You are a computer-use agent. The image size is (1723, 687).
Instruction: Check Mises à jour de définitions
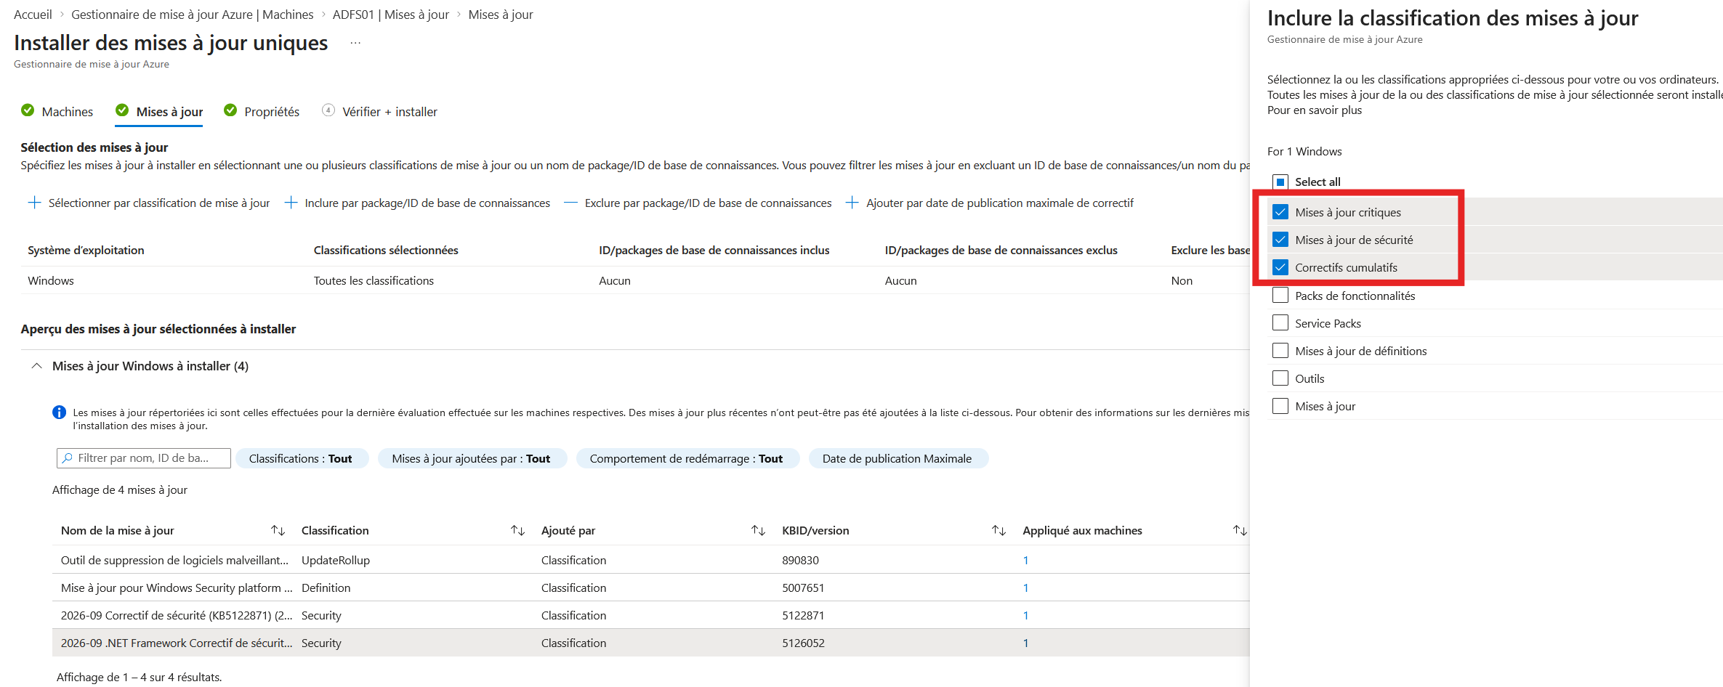1280,351
